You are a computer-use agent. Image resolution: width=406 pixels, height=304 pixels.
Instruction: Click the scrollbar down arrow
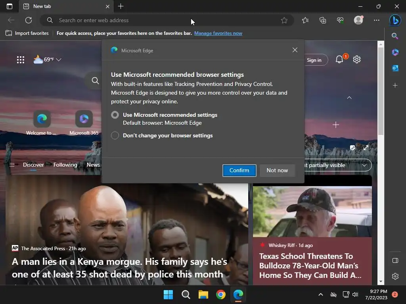(381, 281)
